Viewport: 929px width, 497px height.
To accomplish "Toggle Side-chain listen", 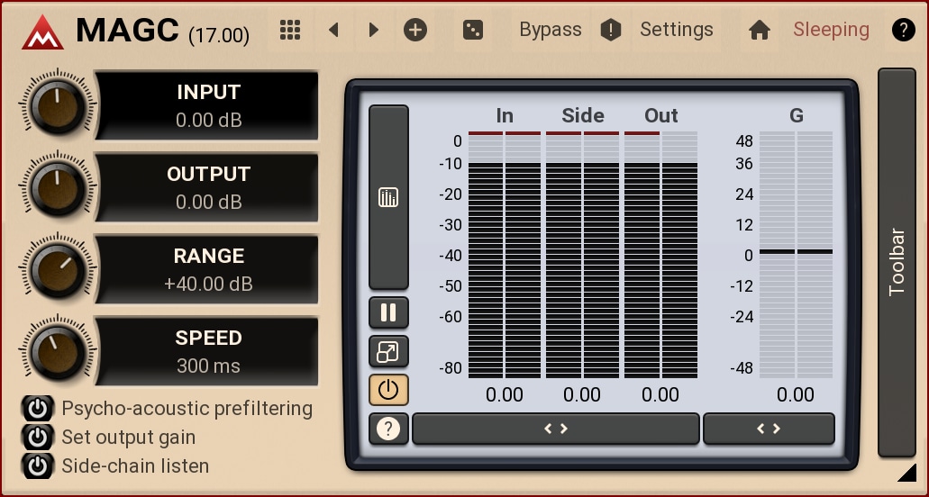I will pyautogui.click(x=37, y=466).
